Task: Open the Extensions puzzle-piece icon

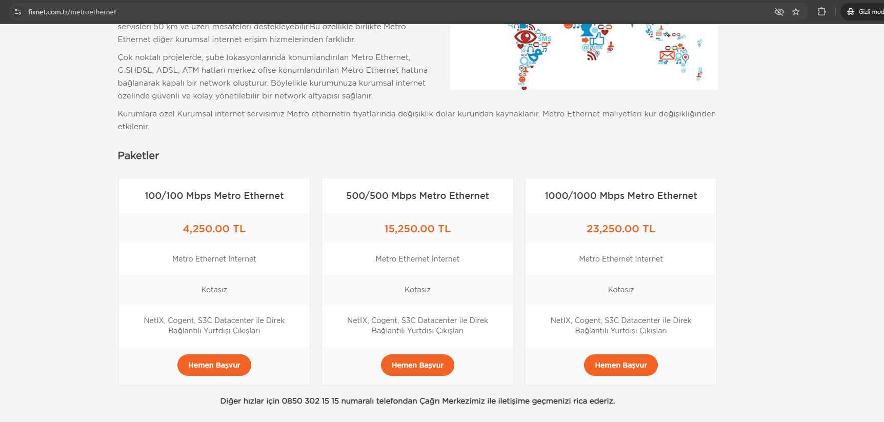Action: (821, 12)
